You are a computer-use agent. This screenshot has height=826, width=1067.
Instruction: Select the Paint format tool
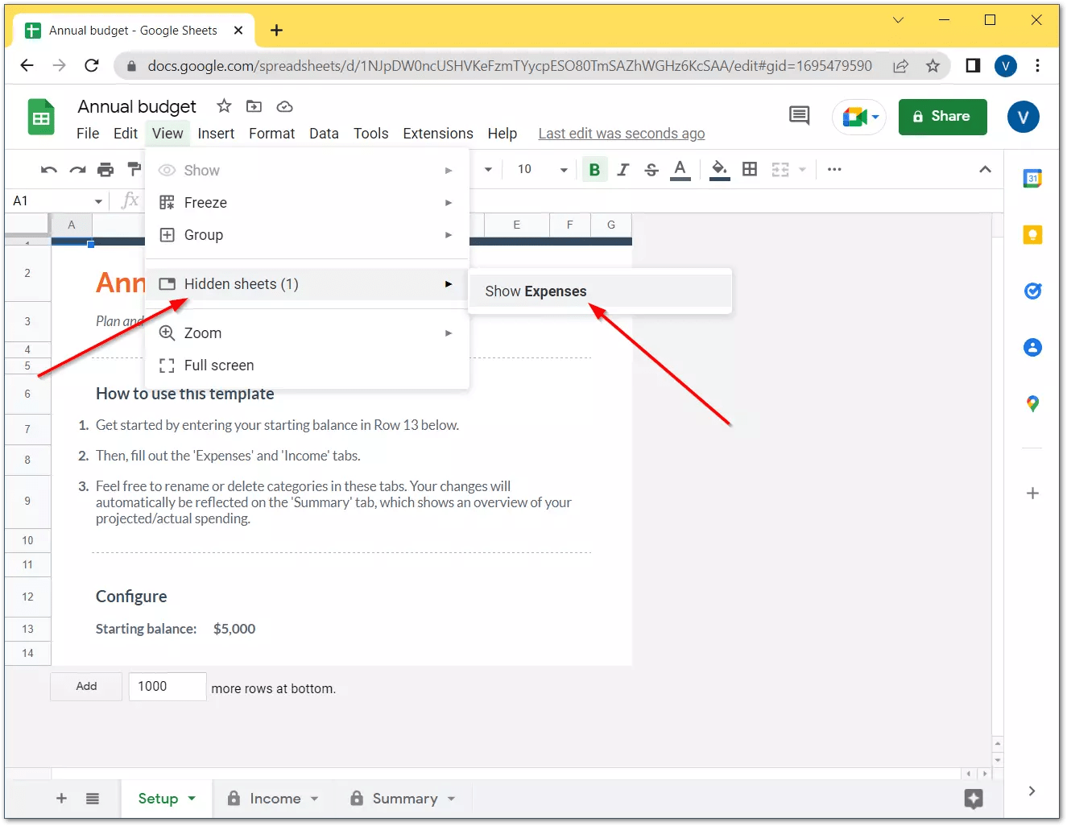point(132,170)
